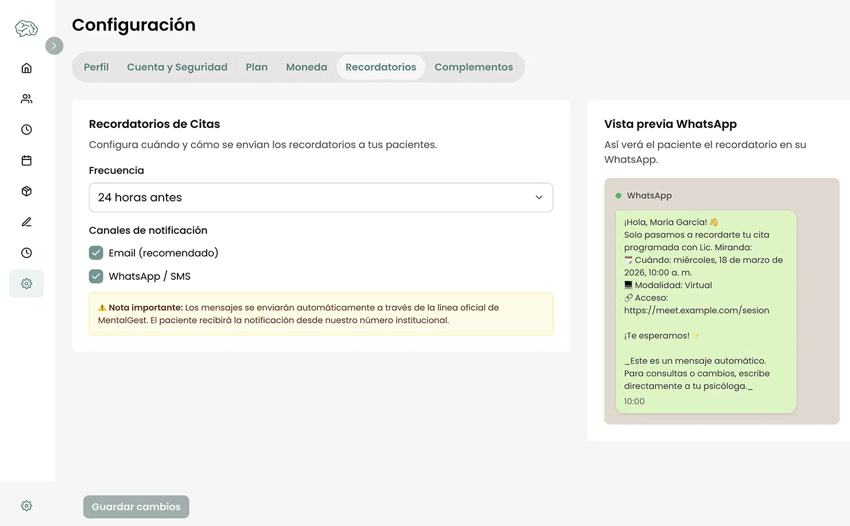Click the pencil notes icon in the sidebar
Screen dimensions: 850x526
tap(26, 222)
